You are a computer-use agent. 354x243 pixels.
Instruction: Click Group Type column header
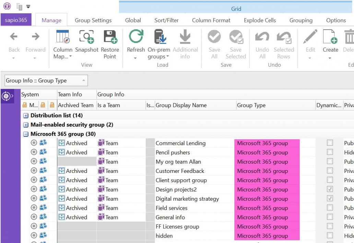pos(276,105)
